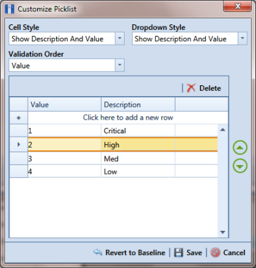Click the scrollbar down arrow in grid
Viewport: 256px width, 268px height.
tap(223, 232)
